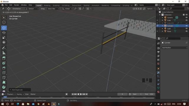This screenshot has height=106, width=189.
Task: Select the Cursor tool
Action: pyautogui.click(x=4, y=22)
